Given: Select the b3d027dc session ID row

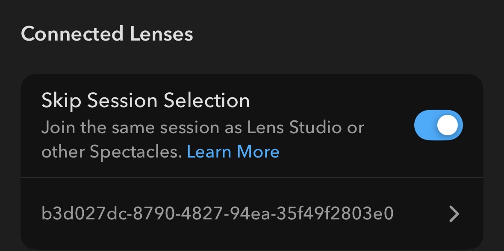Looking at the screenshot, I should (x=251, y=213).
